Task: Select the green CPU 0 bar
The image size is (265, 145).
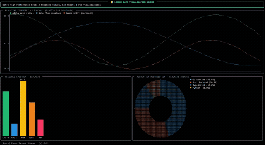Action: point(6,114)
